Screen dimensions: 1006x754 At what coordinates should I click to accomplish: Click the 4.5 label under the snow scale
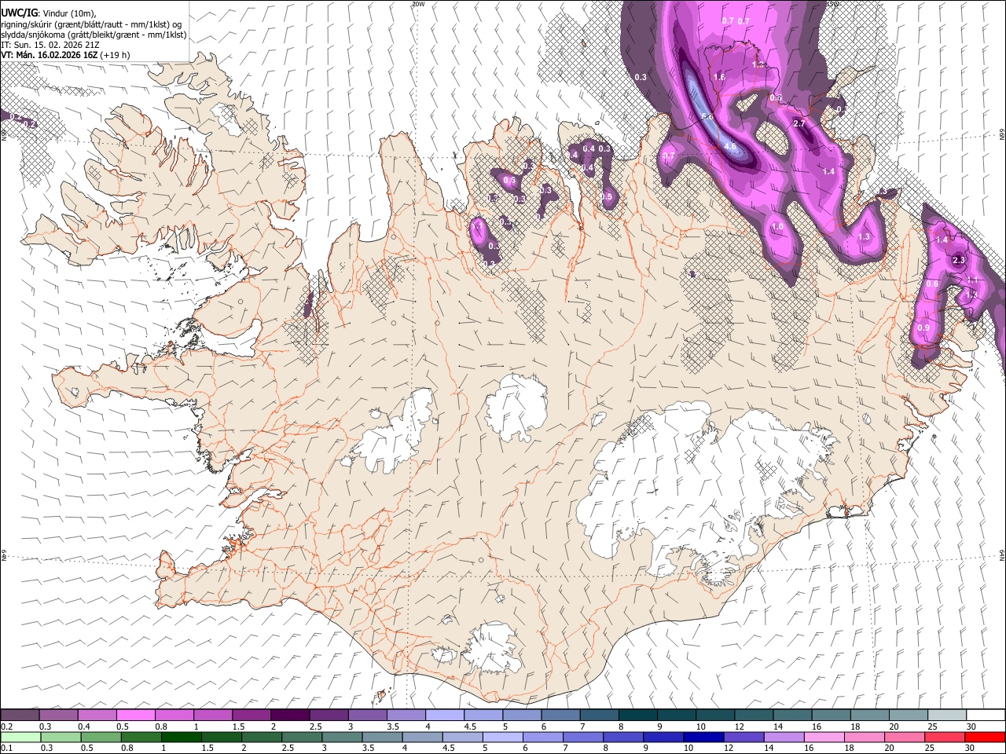(x=470, y=727)
